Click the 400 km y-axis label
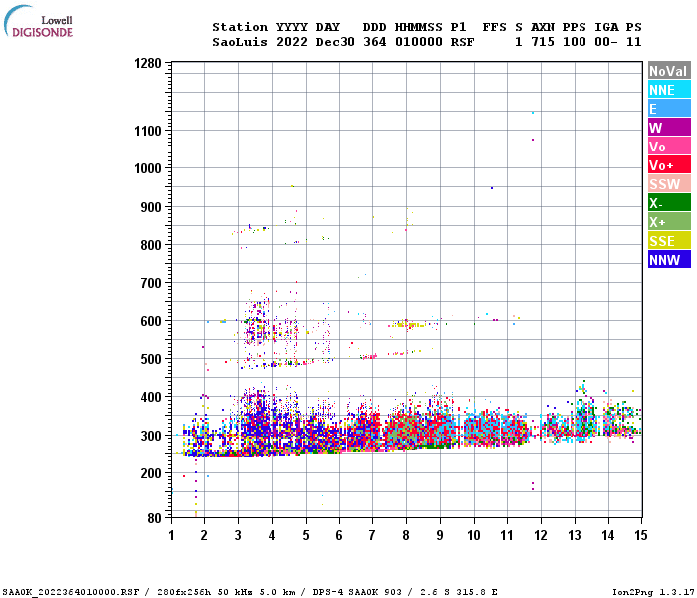 point(151,397)
